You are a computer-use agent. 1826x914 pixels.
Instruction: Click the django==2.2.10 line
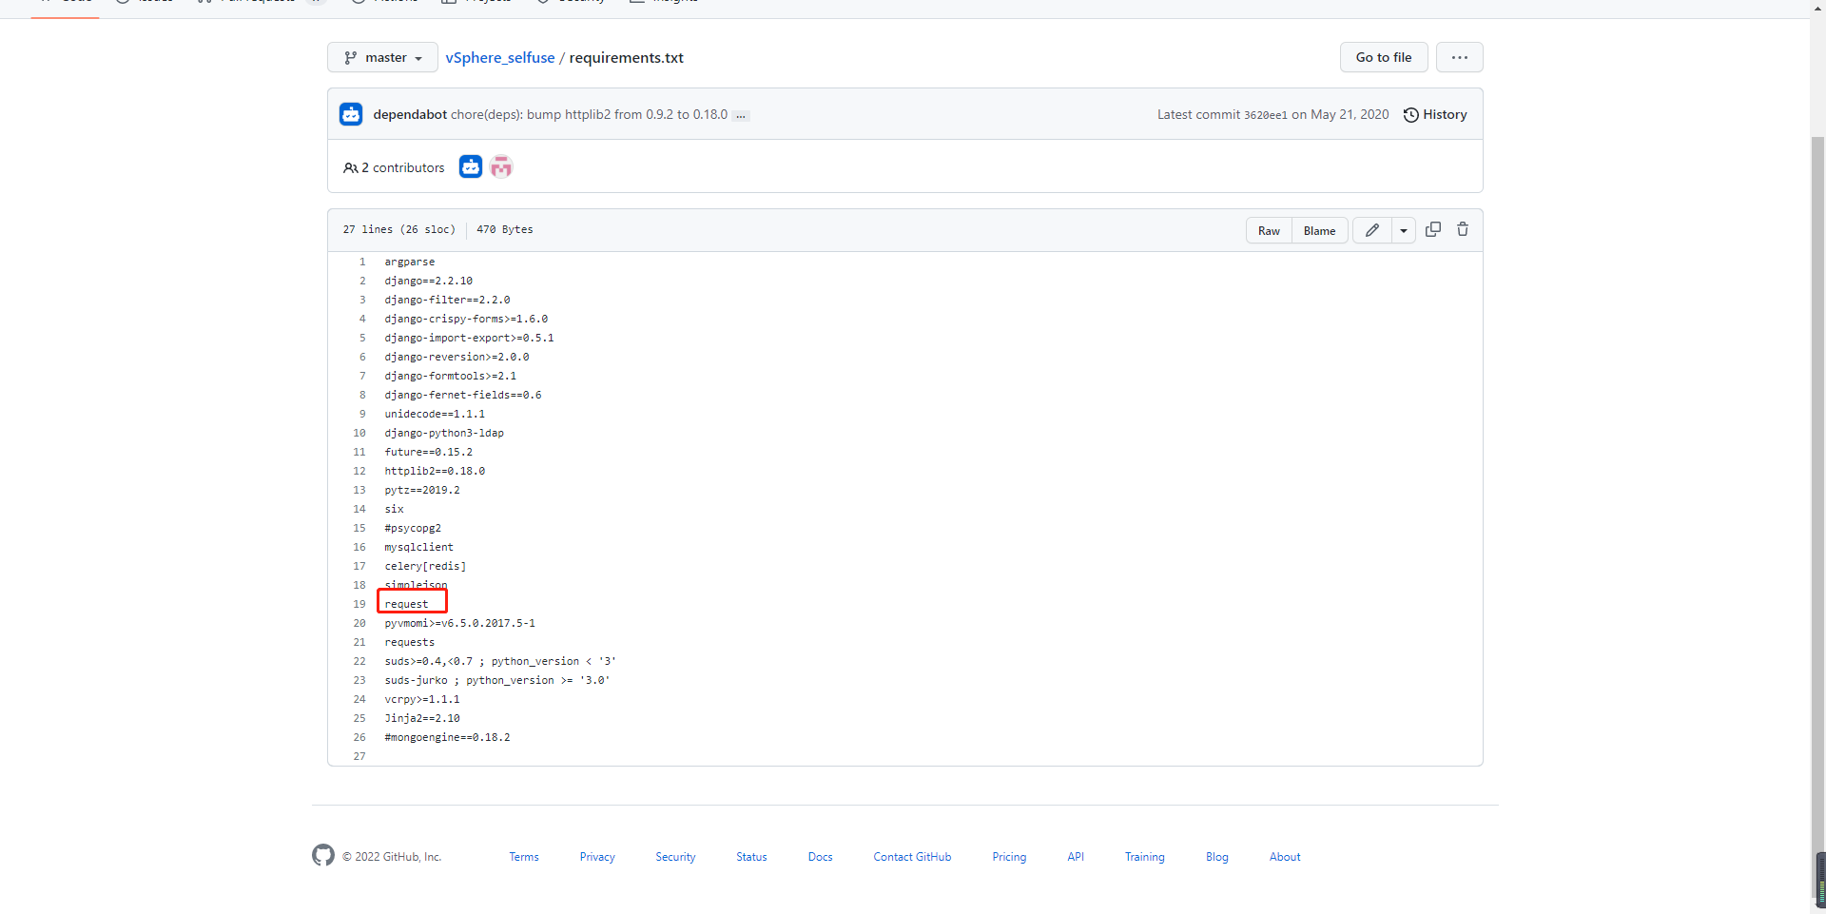(x=428, y=281)
